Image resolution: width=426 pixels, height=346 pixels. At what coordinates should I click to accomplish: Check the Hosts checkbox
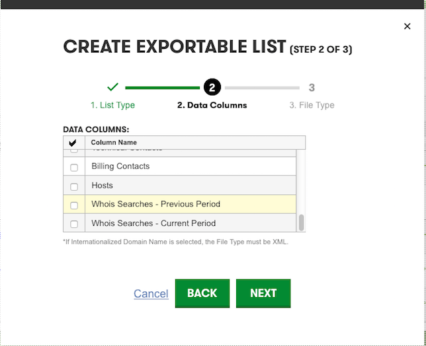74,187
